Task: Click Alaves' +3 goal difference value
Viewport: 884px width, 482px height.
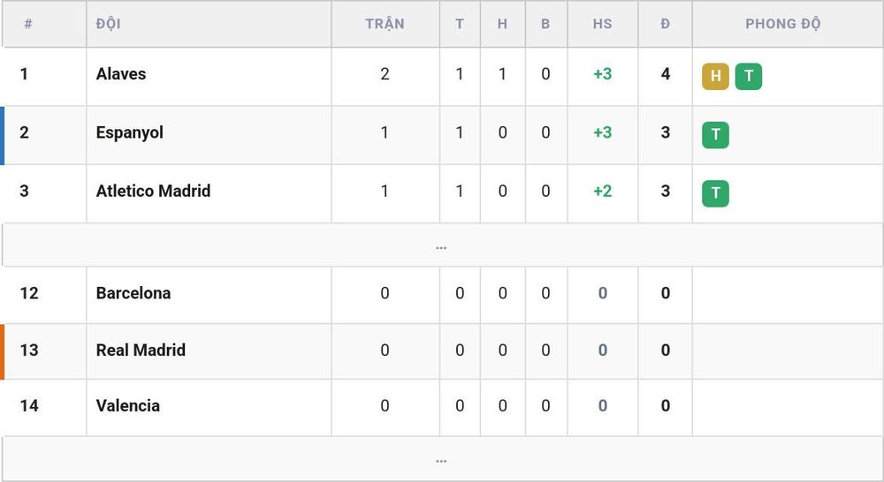Action: [602, 74]
